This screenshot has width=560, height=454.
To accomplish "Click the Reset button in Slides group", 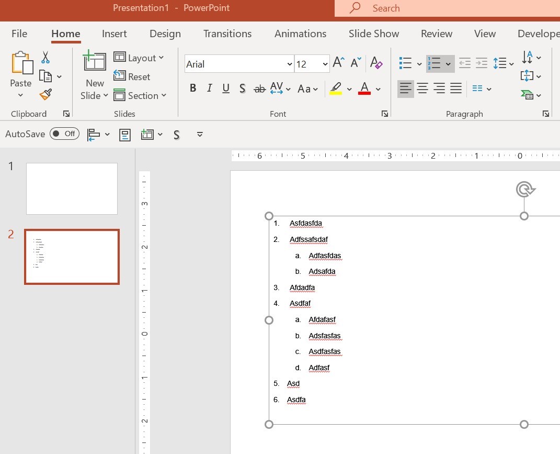I will click(x=132, y=76).
